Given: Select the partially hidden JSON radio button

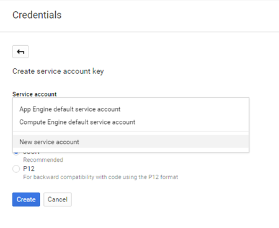Looking at the screenshot, I should click(16, 154).
